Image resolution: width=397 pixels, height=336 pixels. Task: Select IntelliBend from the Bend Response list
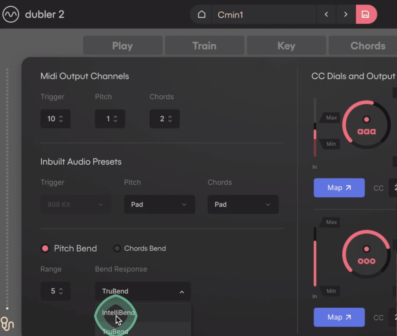tap(118, 312)
